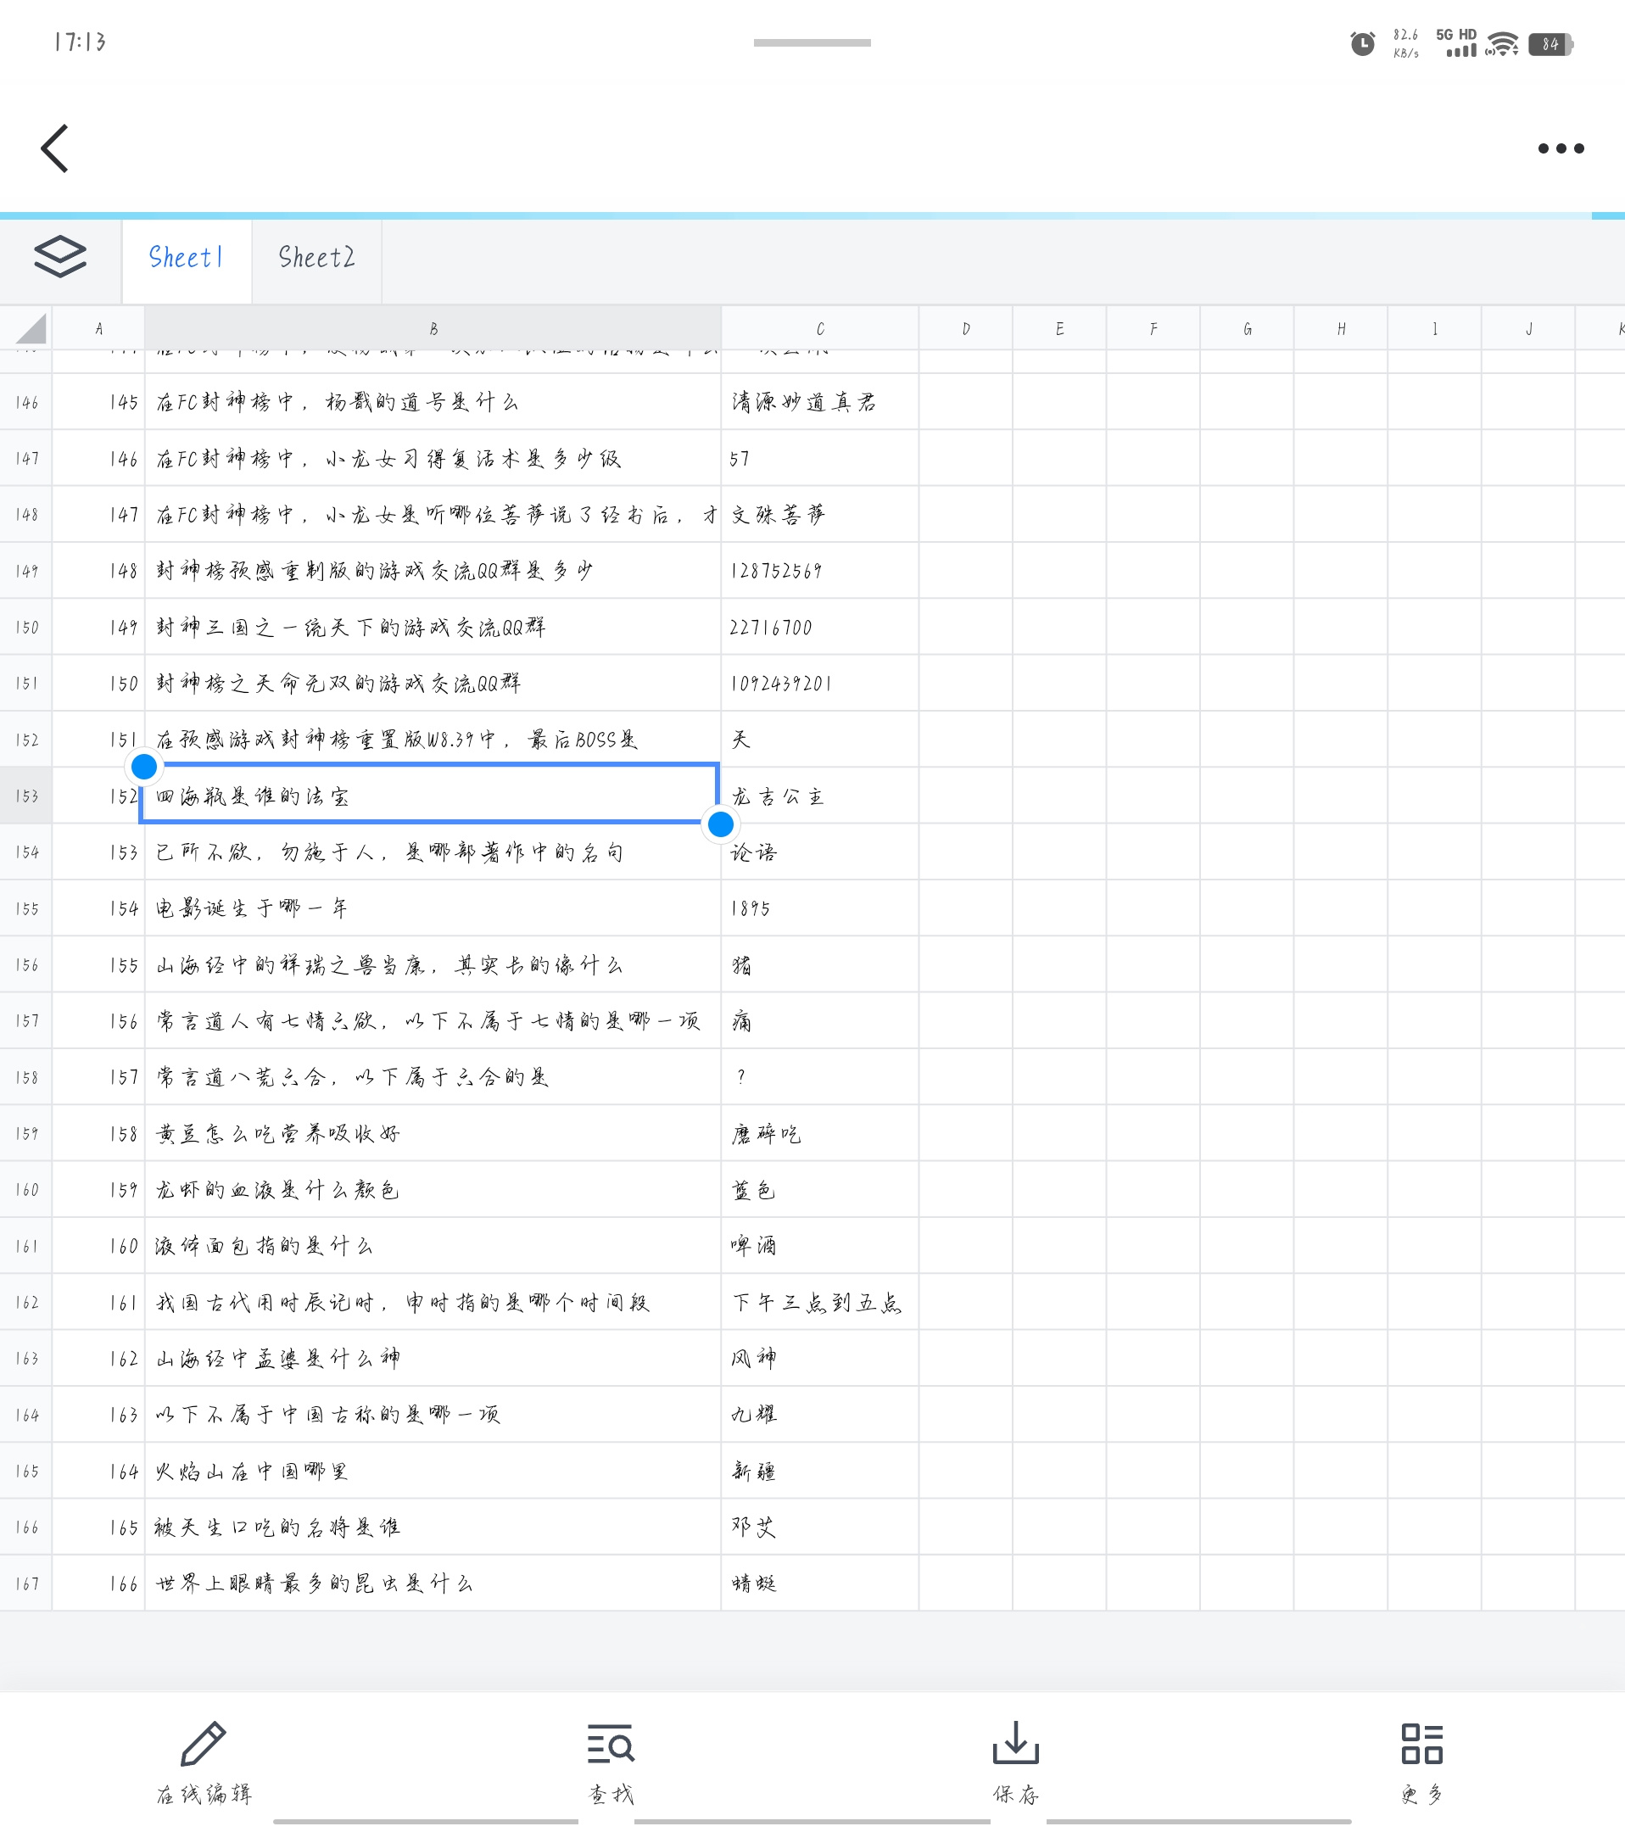Tap the alarm clock status icon

tap(1362, 43)
